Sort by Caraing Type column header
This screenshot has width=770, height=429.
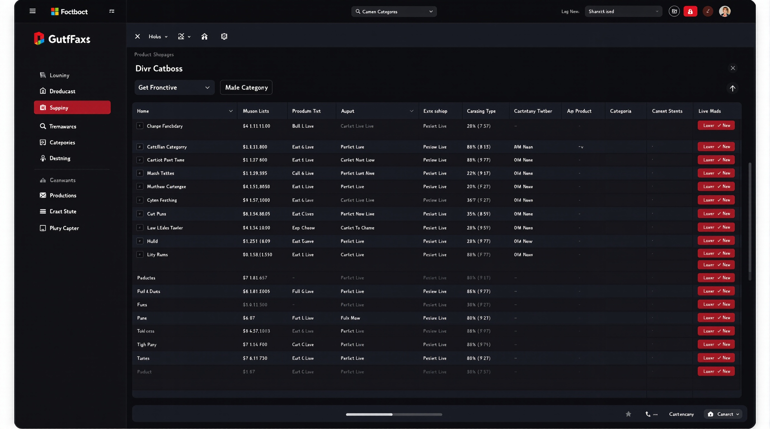(x=481, y=111)
